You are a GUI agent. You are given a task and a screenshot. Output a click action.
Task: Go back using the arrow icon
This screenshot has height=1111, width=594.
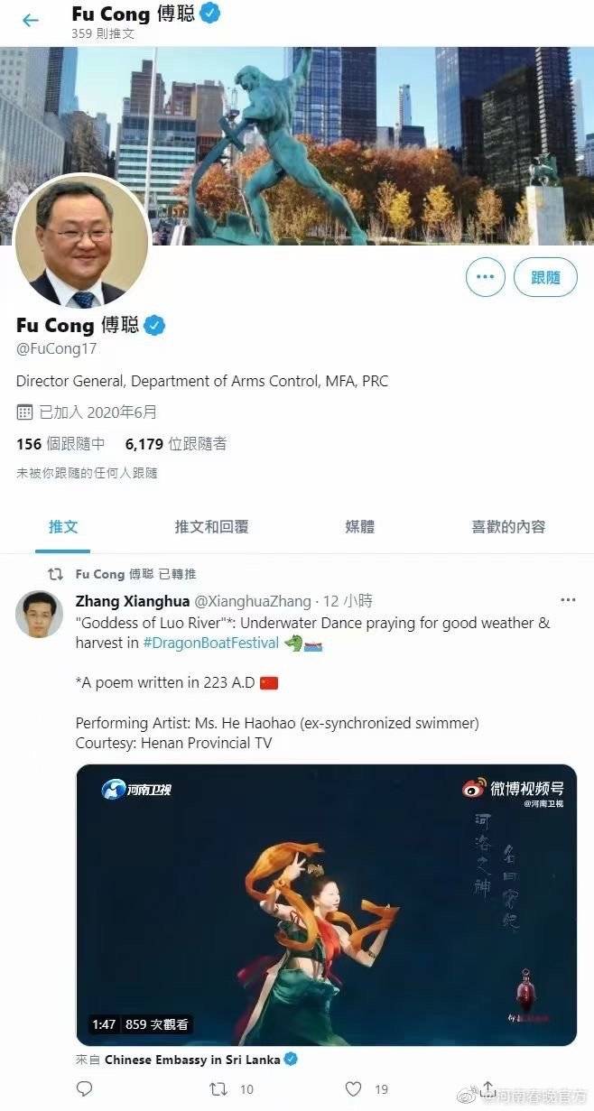tap(31, 21)
